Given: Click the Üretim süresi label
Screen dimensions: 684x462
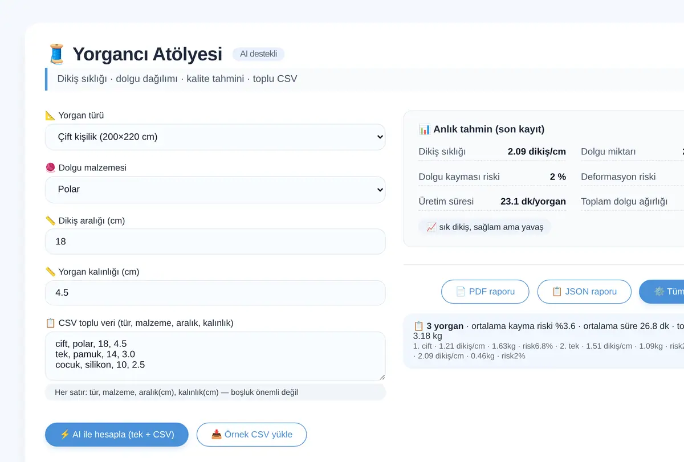Looking at the screenshot, I should coord(446,202).
